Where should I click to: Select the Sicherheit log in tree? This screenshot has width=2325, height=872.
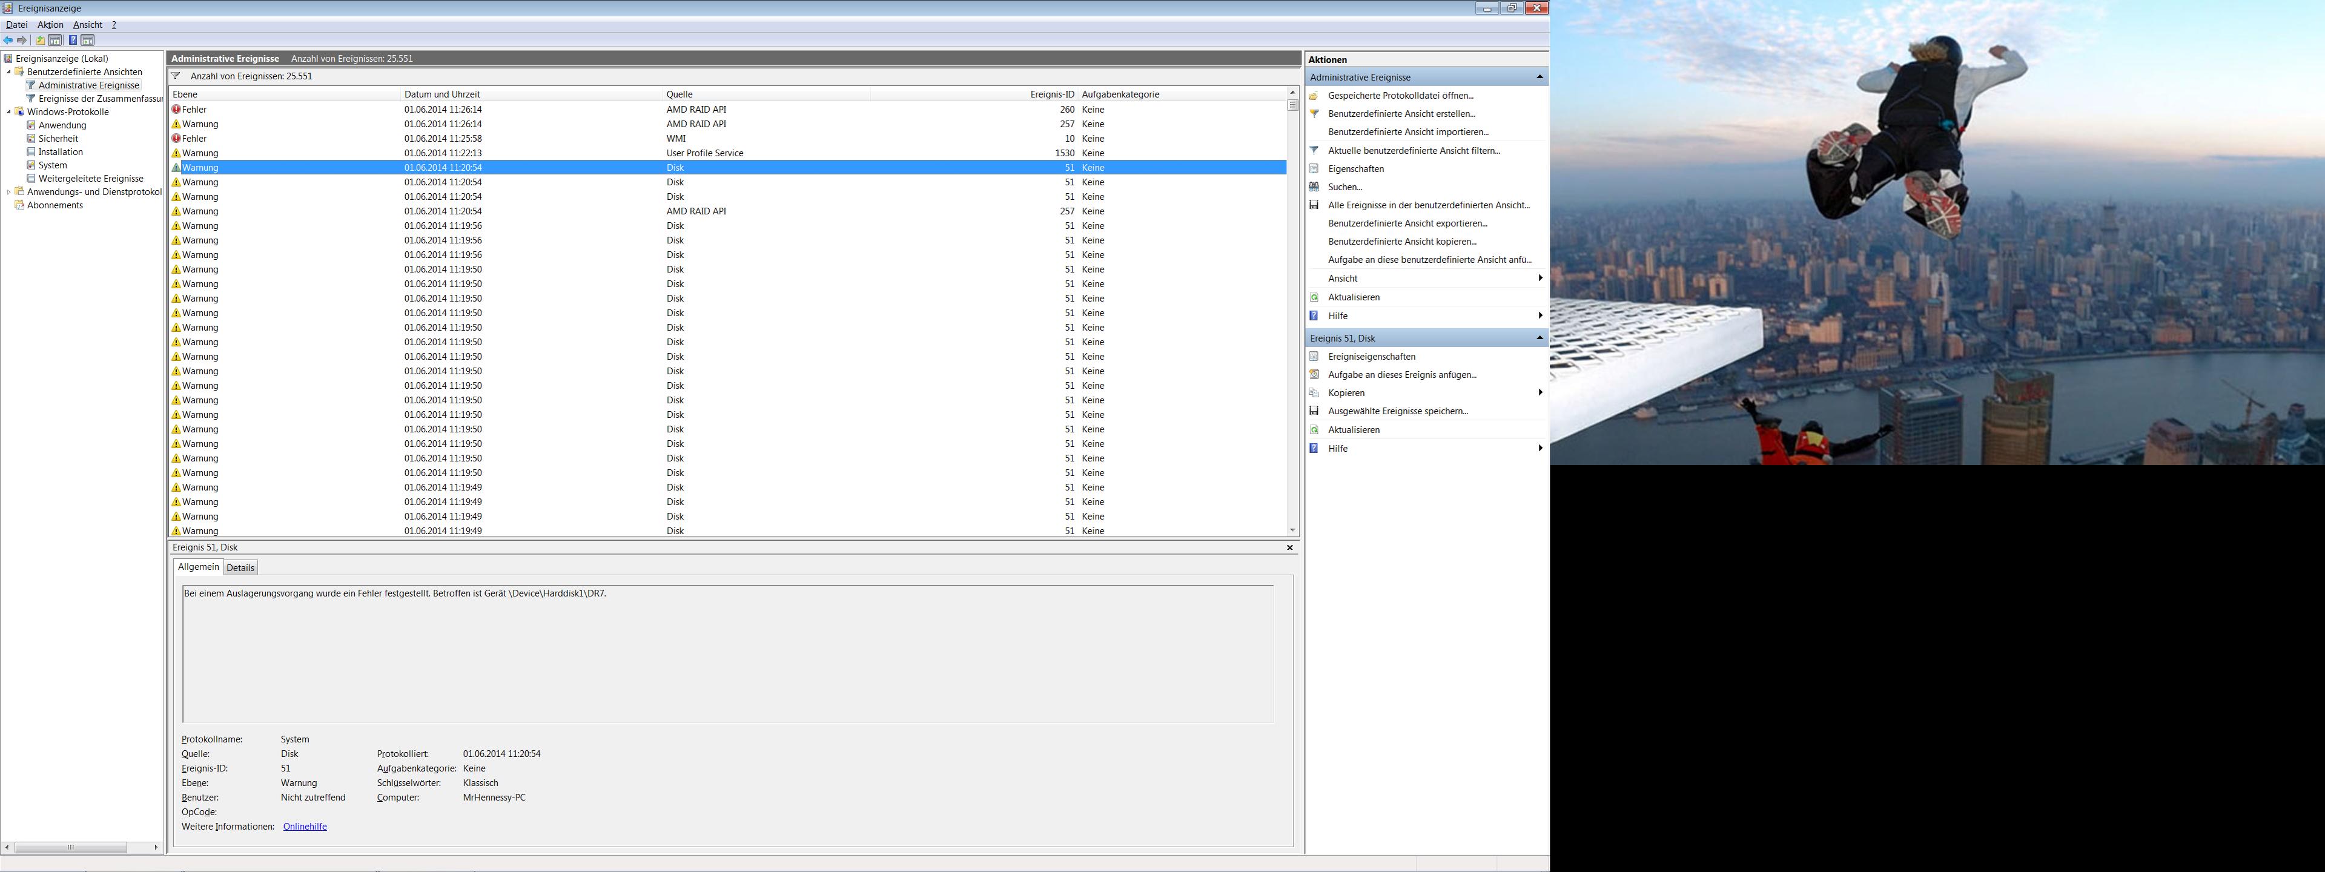pyautogui.click(x=58, y=139)
